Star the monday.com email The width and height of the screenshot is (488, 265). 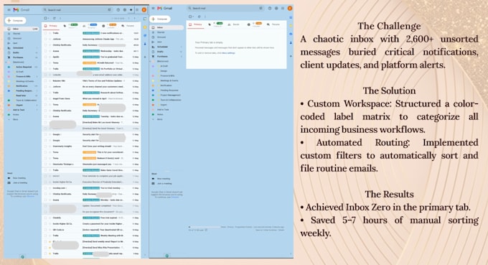click(50, 187)
